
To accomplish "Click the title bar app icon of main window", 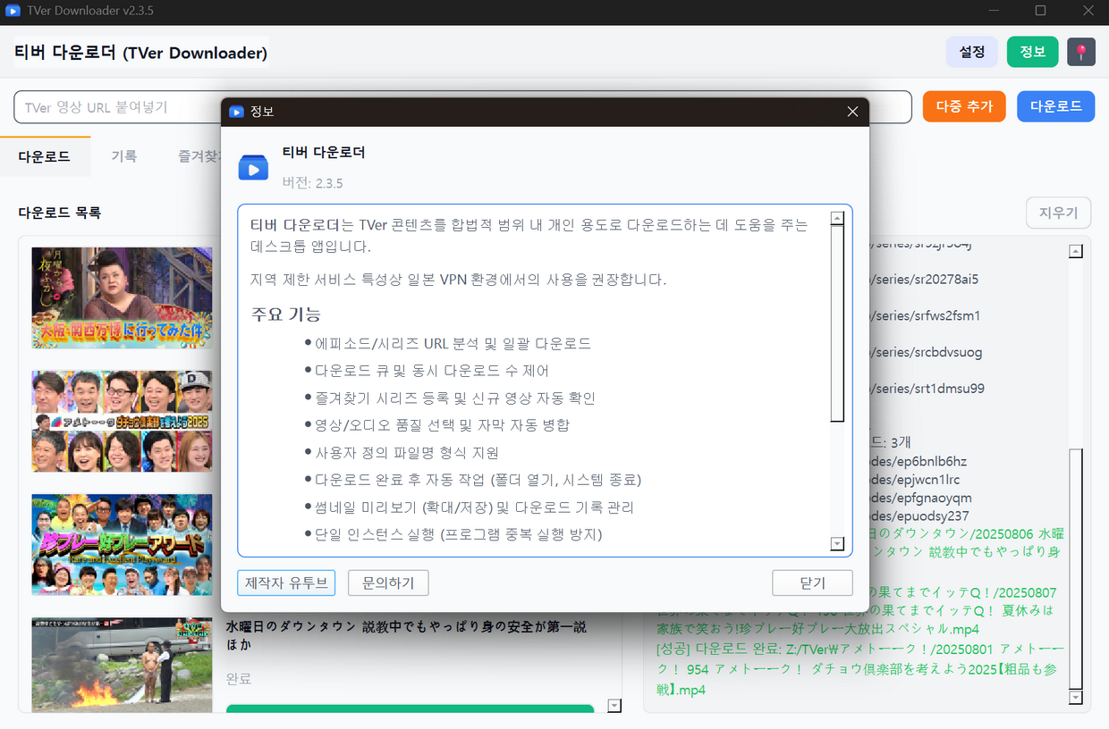I will pyautogui.click(x=13, y=11).
